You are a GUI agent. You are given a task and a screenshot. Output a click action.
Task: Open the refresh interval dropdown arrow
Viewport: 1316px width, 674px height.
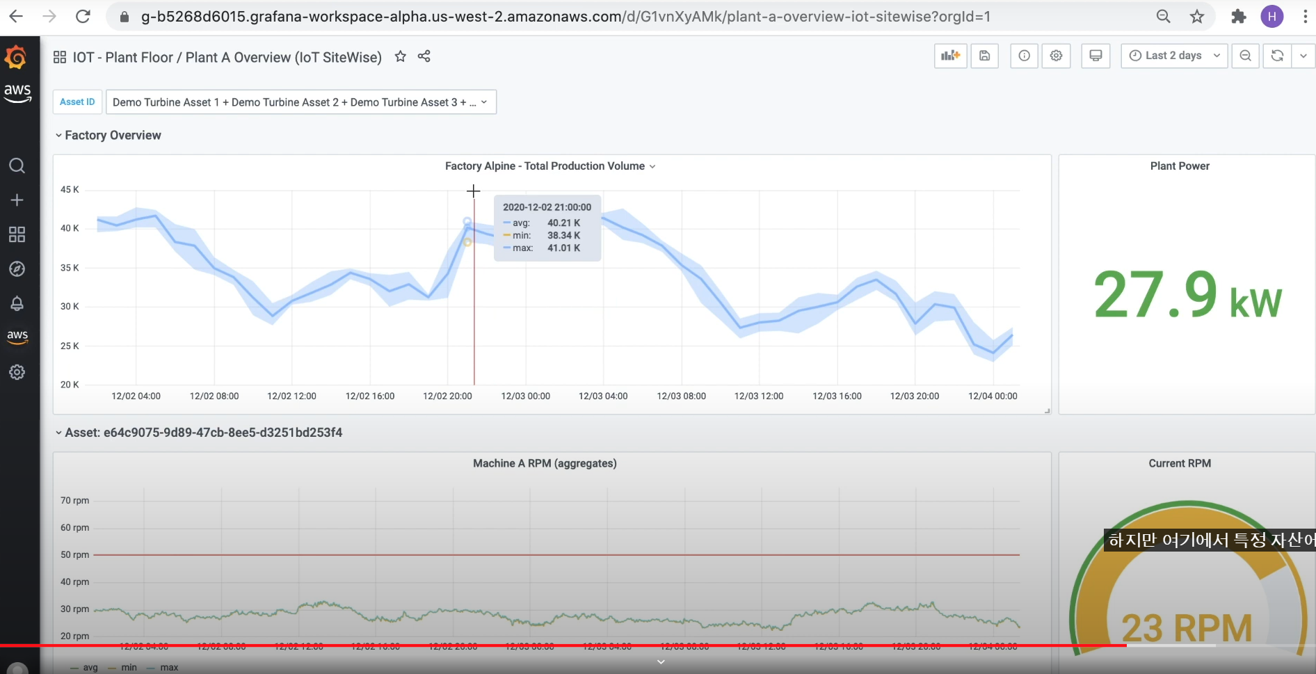coord(1303,56)
